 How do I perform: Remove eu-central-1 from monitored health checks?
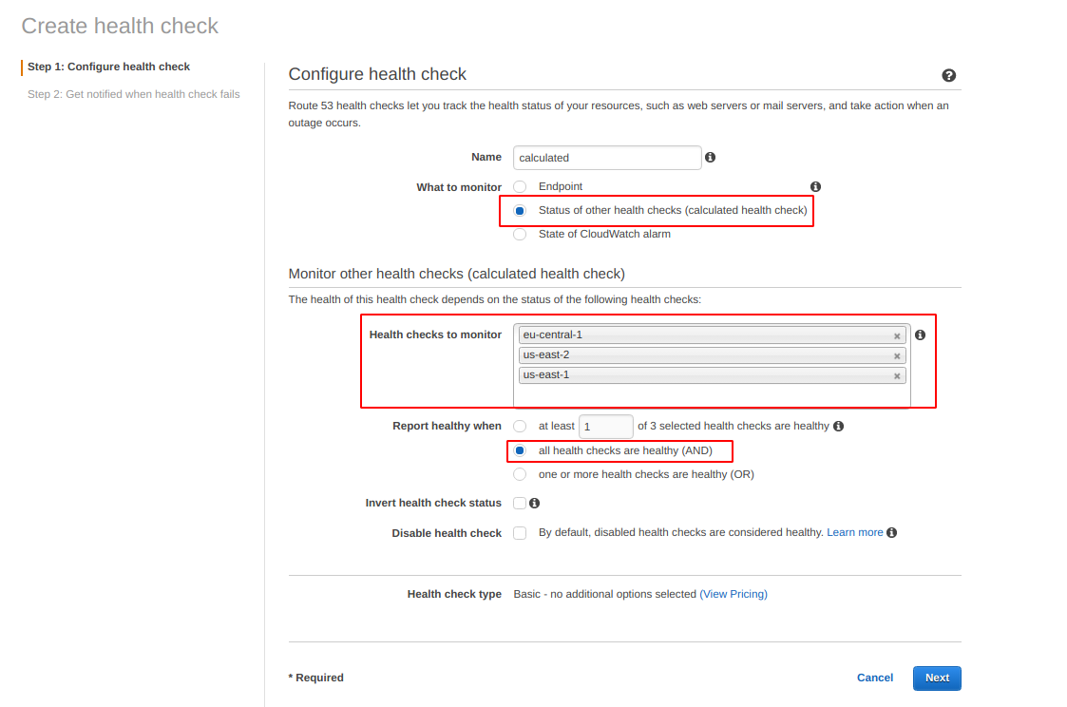(x=897, y=336)
